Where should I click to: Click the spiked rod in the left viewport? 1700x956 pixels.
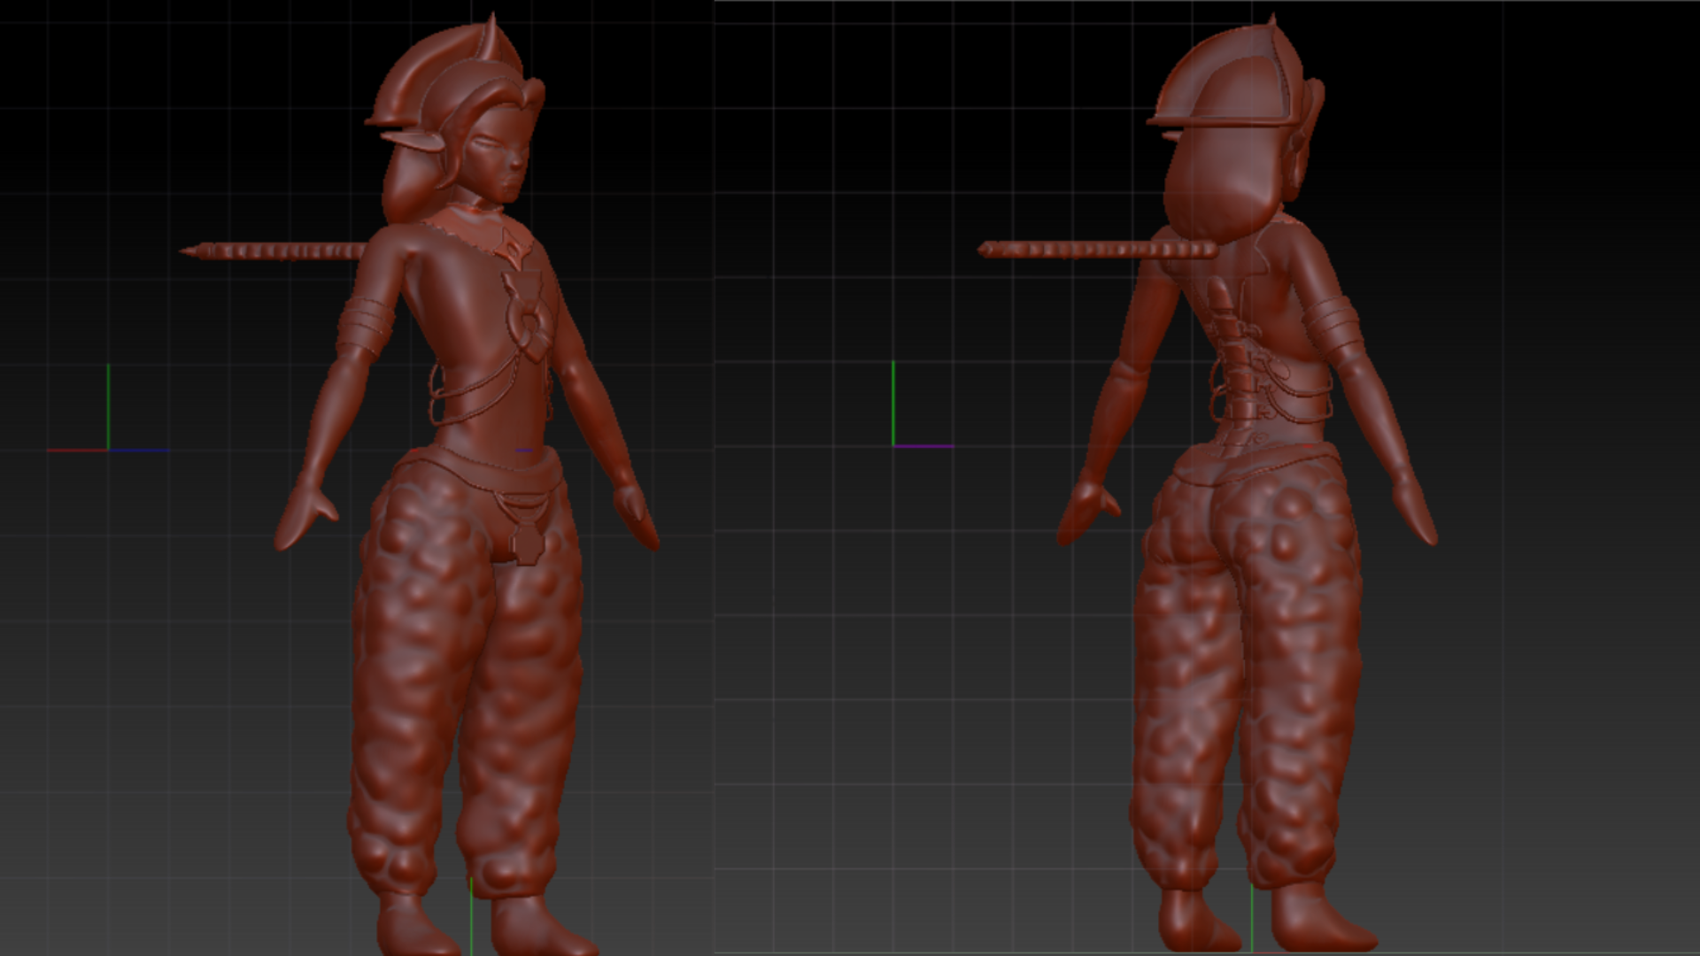(273, 251)
